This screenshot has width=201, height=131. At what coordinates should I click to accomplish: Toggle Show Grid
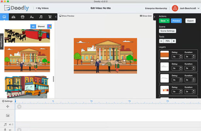click(146, 16)
